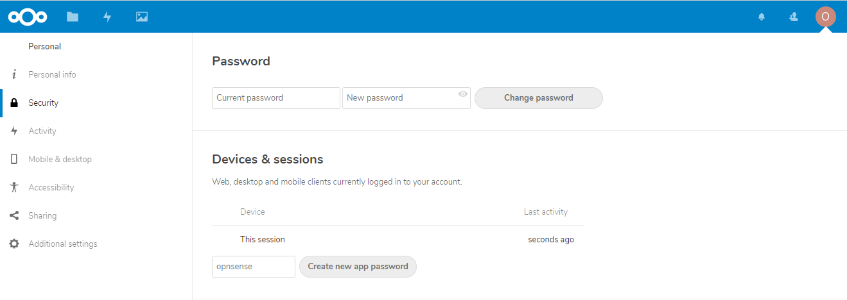Go to Activity settings in sidebar
The image size is (847, 300).
pos(42,131)
